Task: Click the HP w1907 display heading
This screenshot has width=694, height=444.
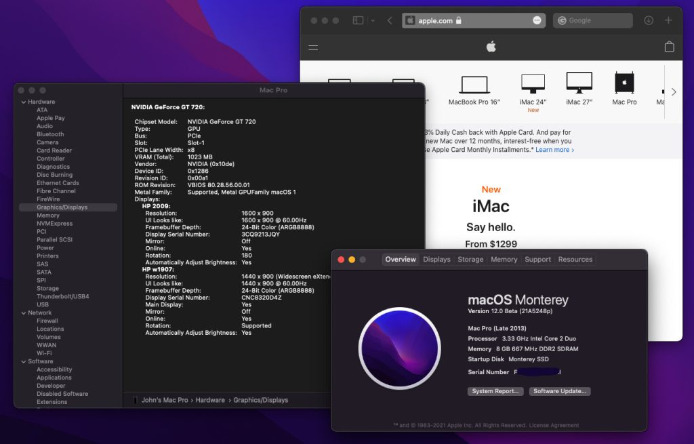Action: click(158, 270)
